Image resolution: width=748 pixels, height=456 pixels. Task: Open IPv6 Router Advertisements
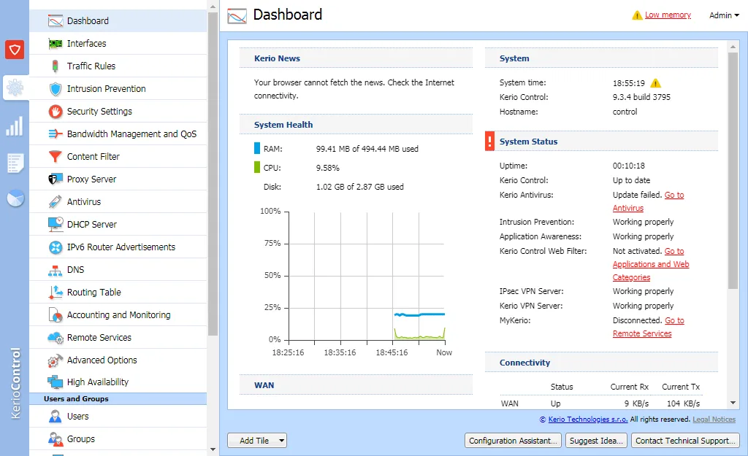pos(118,247)
